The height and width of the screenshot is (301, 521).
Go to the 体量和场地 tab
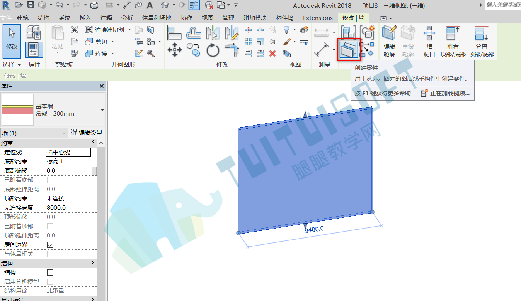click(x=157, y=18)
